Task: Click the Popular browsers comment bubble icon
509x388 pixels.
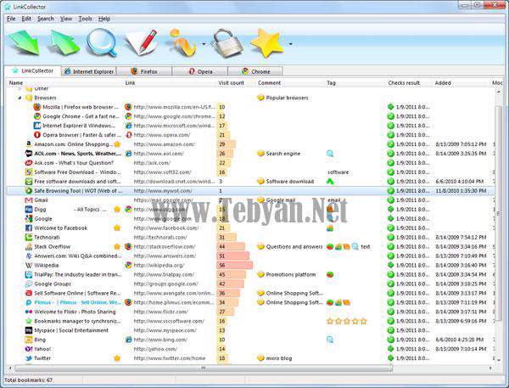Action: (x=260, y=98)
